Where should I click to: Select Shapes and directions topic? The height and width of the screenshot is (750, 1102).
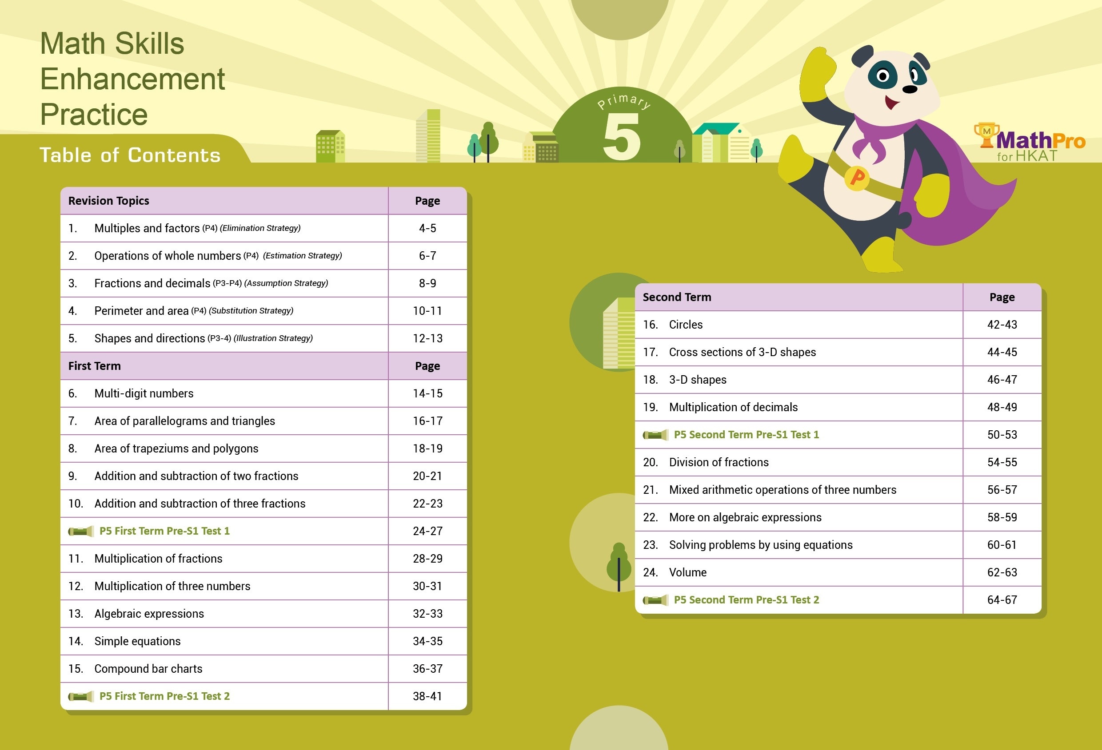point(150,338)
